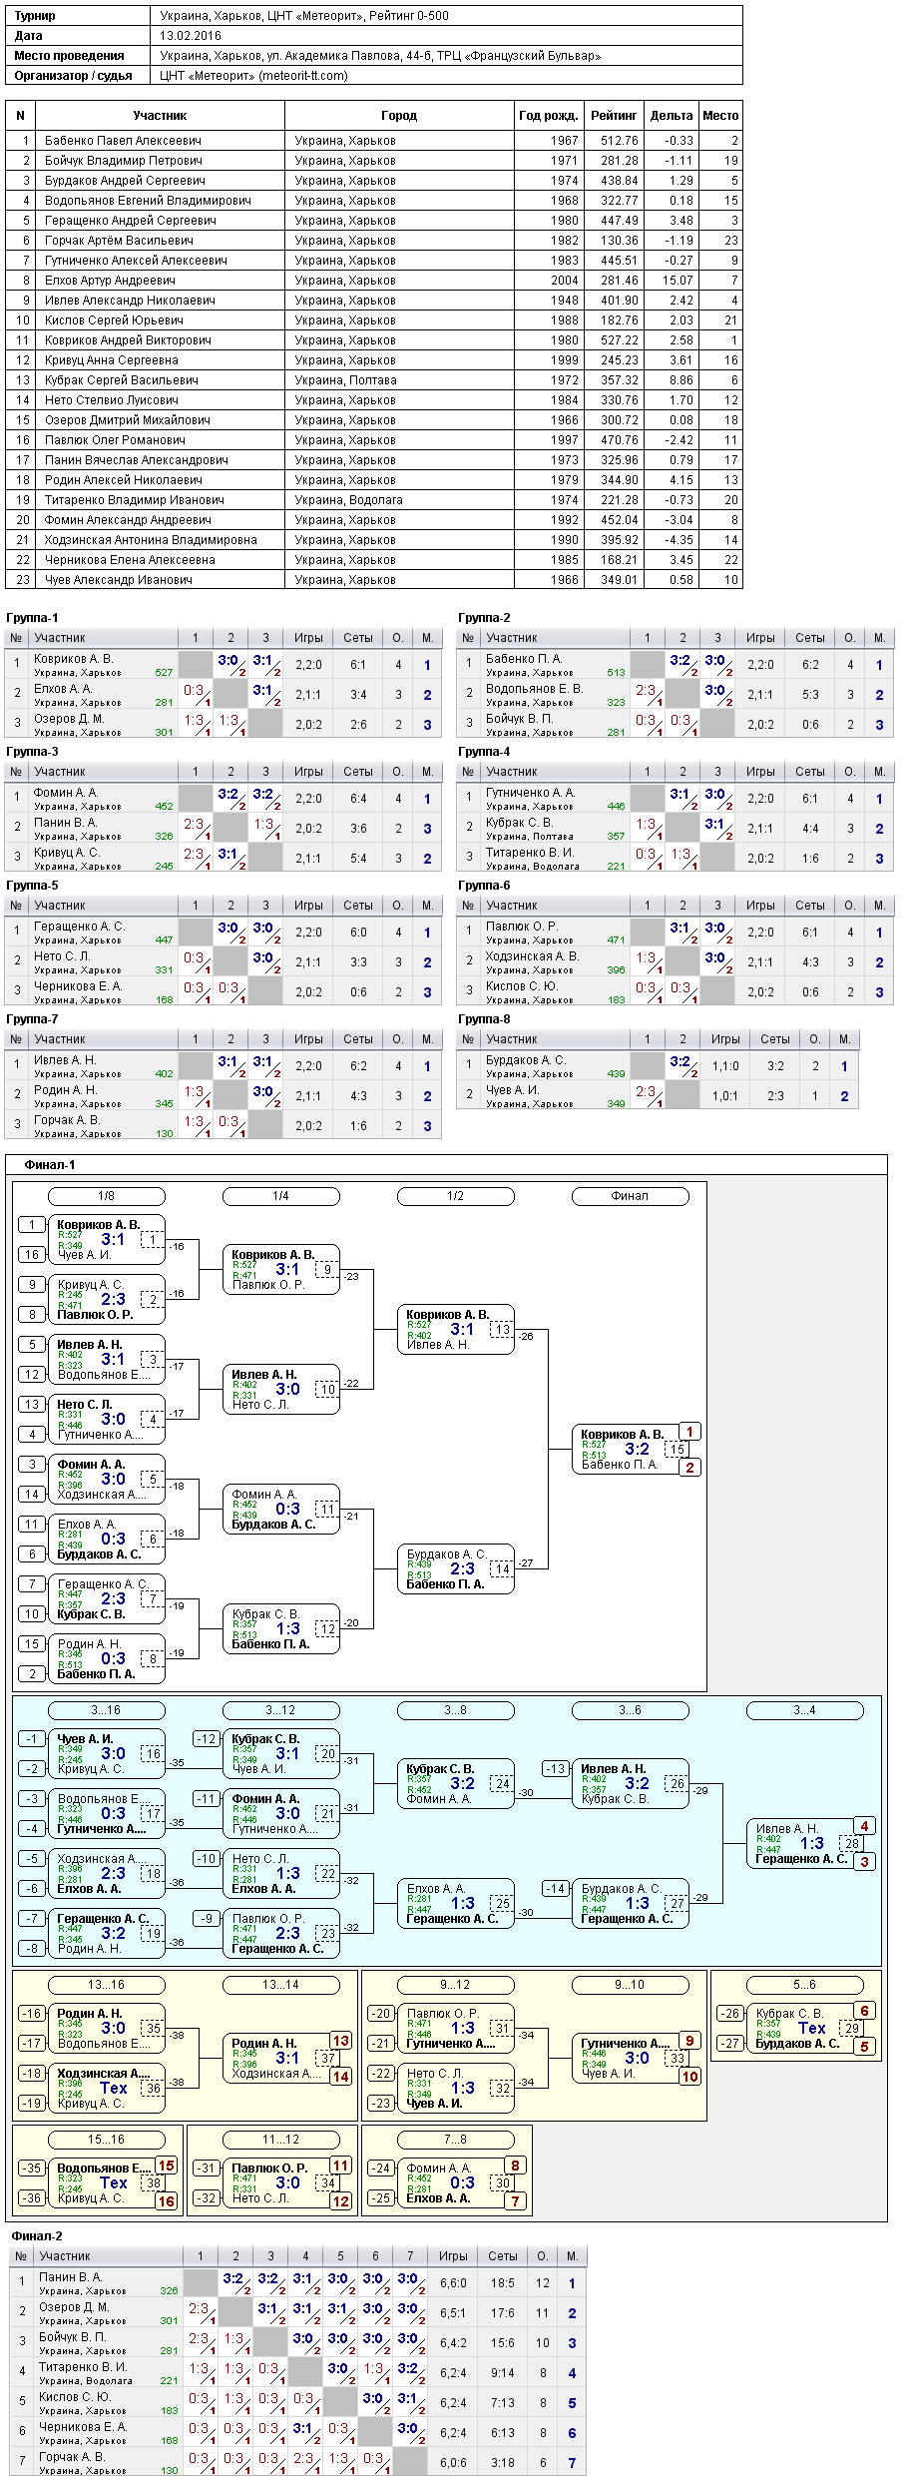Click the '1/2' round label
904x2481 pixels.
(x=455, y=1196)
